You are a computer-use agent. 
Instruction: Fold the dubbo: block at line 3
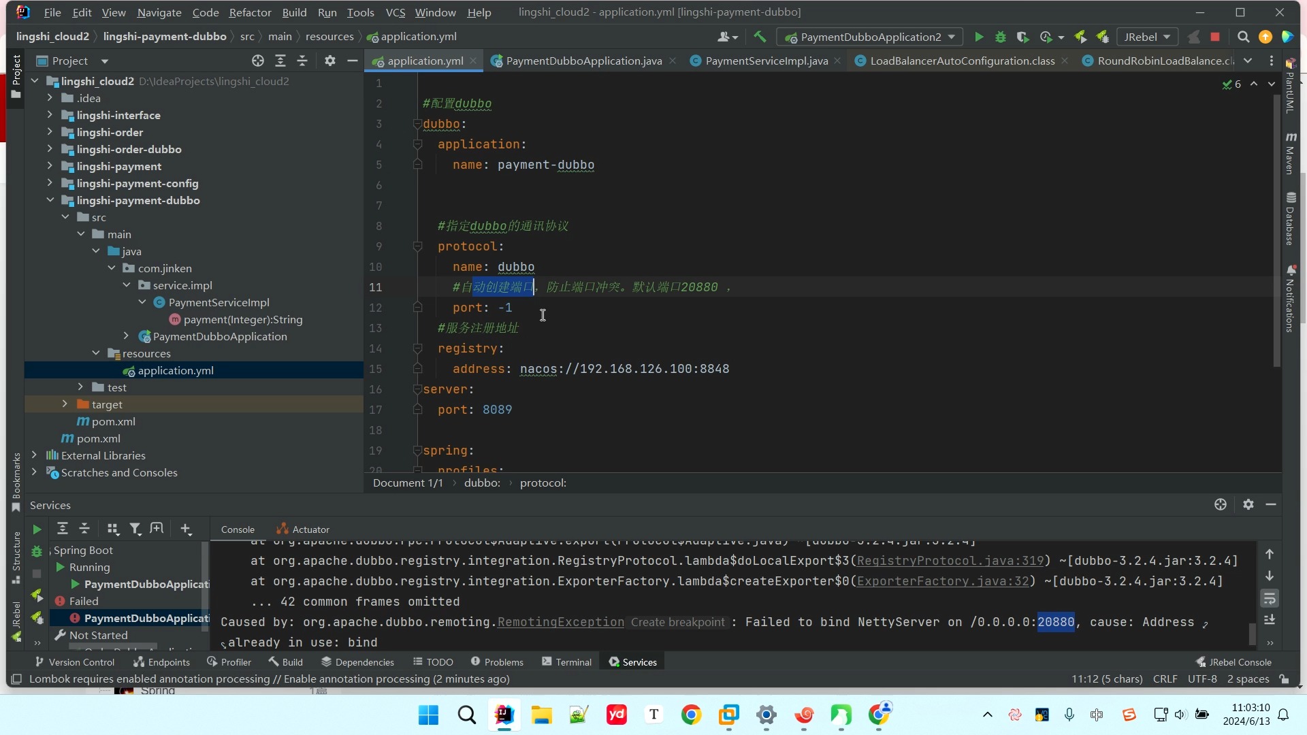coord(417,124)
